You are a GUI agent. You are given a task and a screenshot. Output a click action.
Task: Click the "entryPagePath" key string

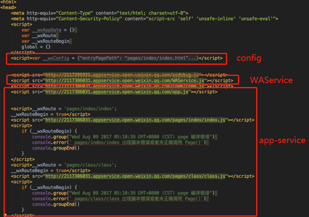pyautogui.click(x=100, y=58)
